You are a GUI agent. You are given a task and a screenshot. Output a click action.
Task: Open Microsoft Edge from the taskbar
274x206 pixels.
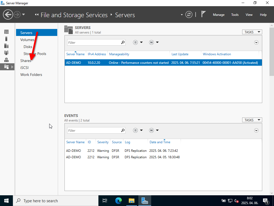[119, 200]
